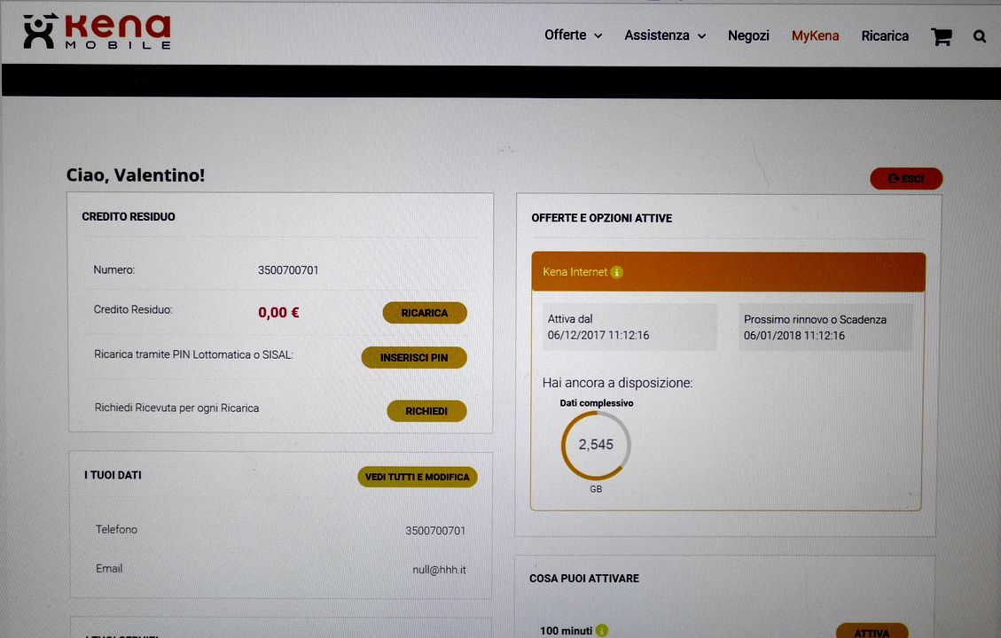Click the 0,00 € credit amount

point(278,313)
